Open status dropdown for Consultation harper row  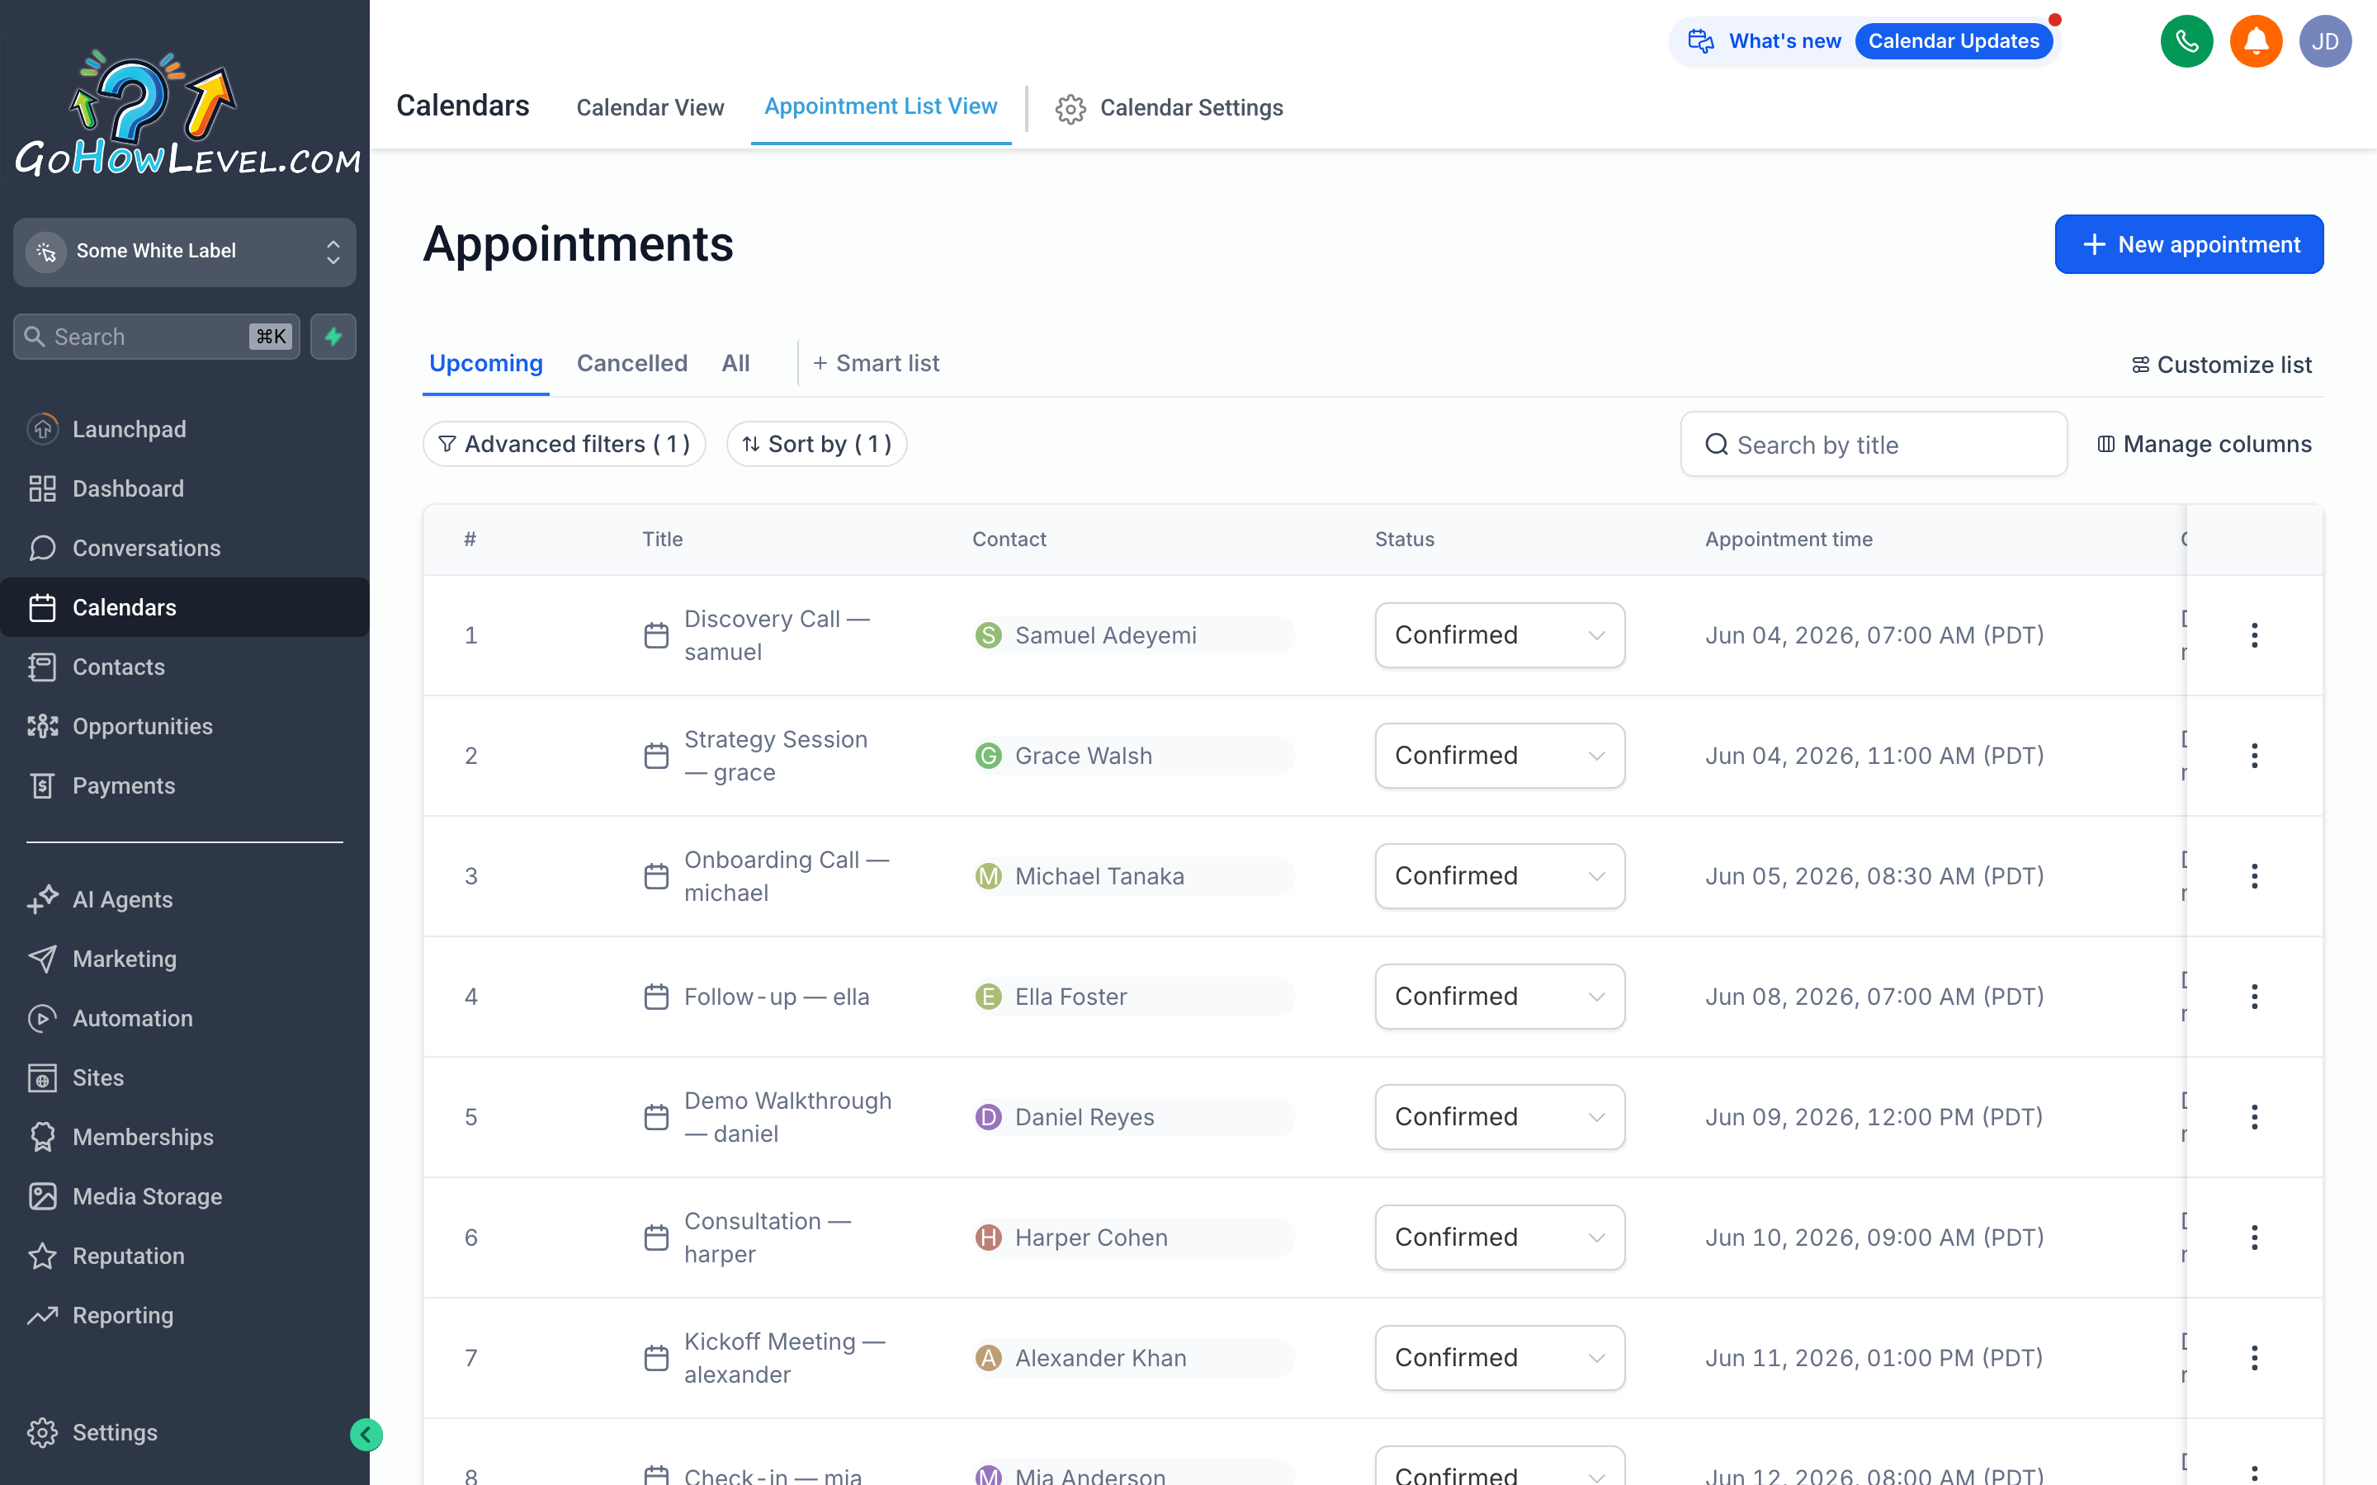tap(1499, 1237)
